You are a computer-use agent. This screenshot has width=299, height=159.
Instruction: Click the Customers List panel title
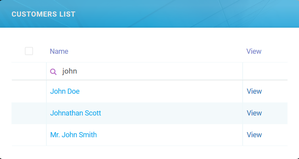(x=43, y=14)
